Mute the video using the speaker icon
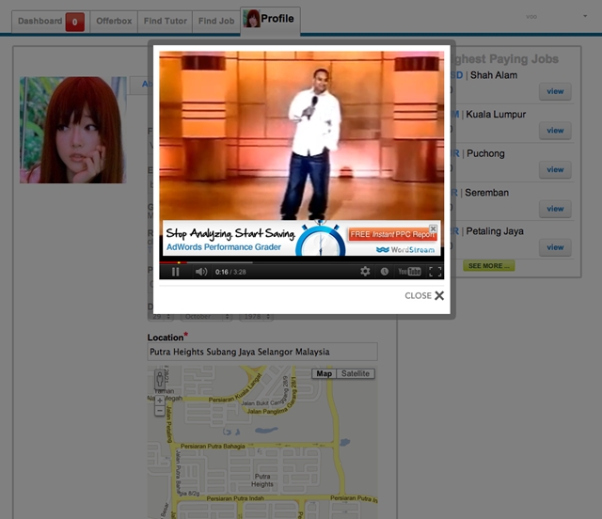Viewport: 602px width, 519px height. click(x=200, y=272)
